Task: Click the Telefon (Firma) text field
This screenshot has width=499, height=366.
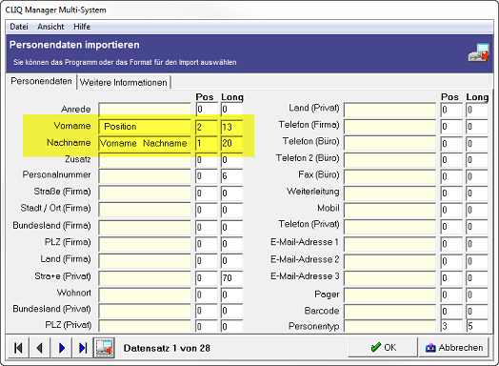Action: (x=389, y=127)
